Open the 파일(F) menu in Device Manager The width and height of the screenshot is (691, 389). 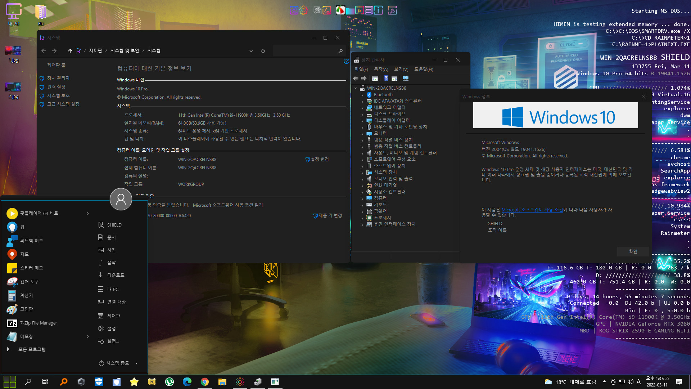(x=361, y=69)
